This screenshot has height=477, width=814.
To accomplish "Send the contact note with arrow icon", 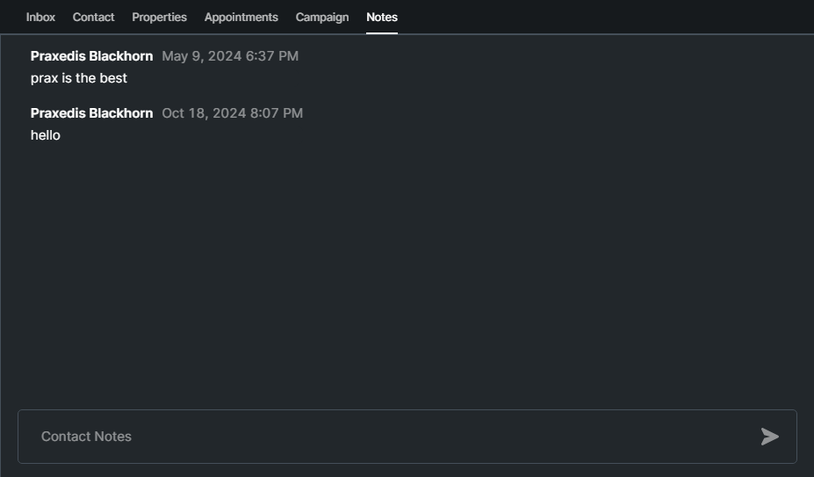I will click(x=769, y=437).
